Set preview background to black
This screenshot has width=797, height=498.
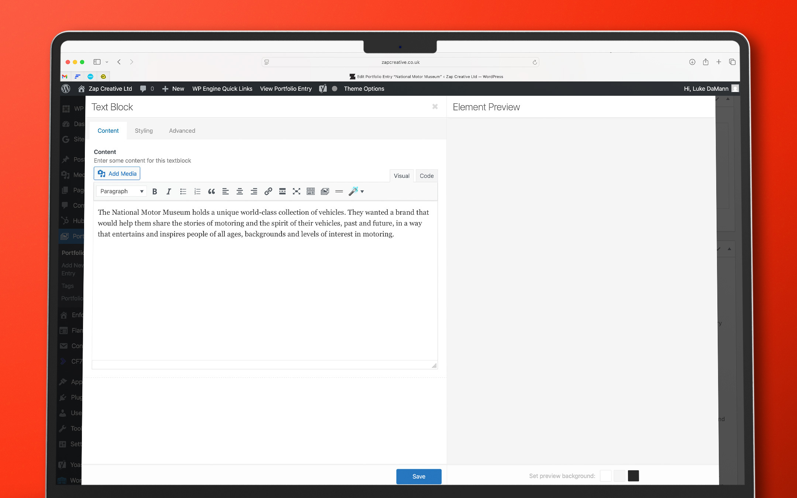pos(633,476)
